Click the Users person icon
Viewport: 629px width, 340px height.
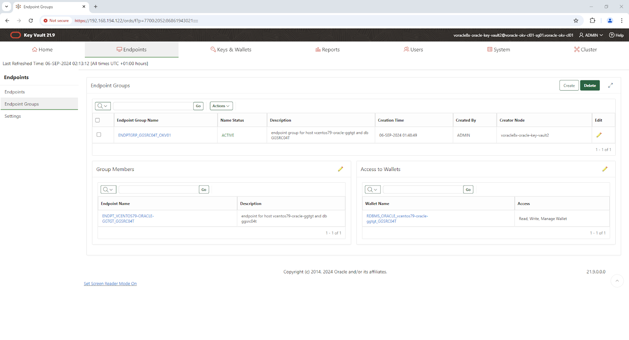[406, 49]
